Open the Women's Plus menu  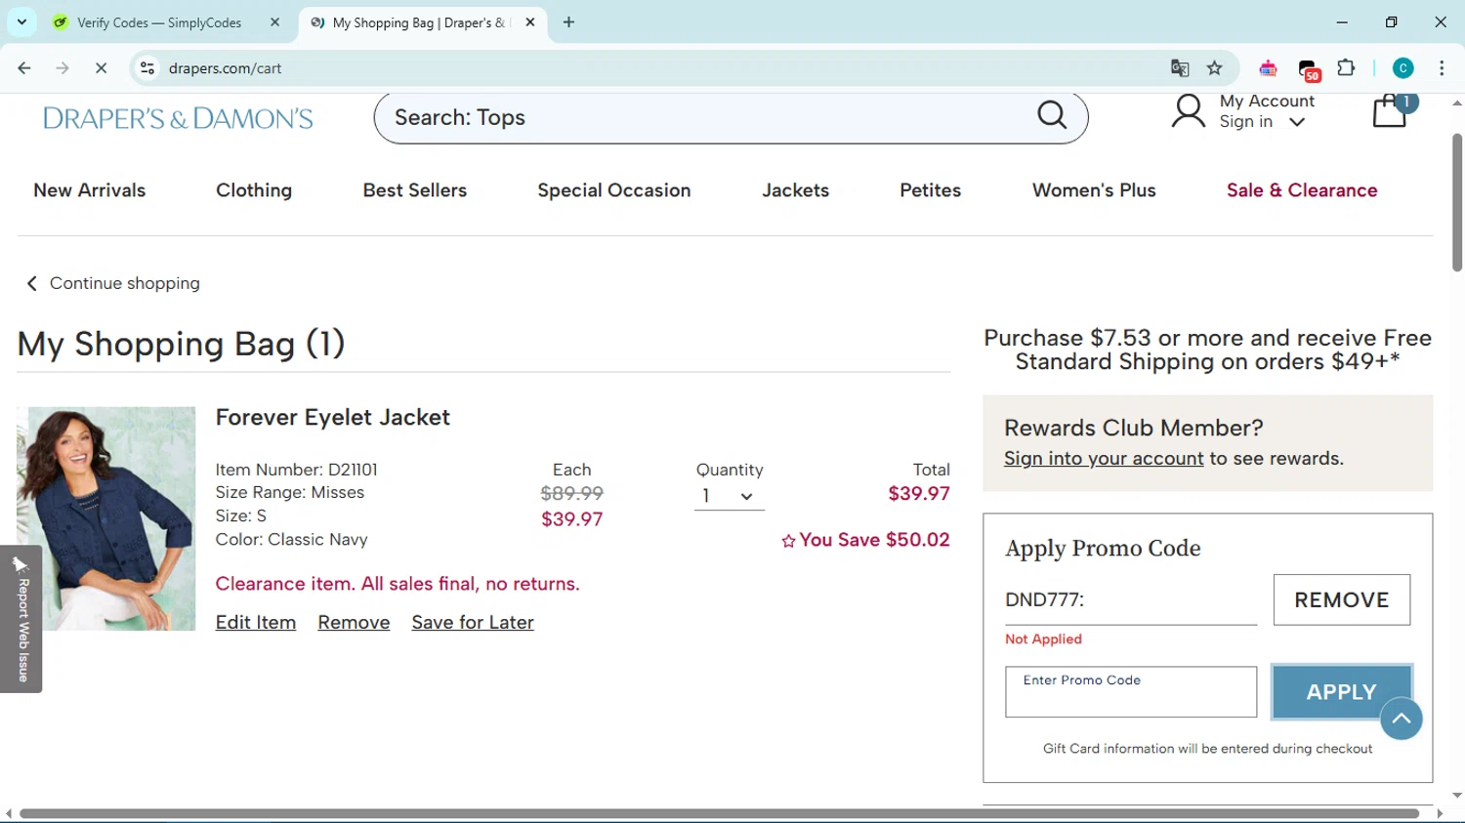tap(1094, 190)
